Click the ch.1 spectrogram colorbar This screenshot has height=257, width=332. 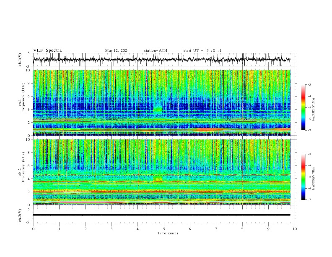click(x=303, y=108)
